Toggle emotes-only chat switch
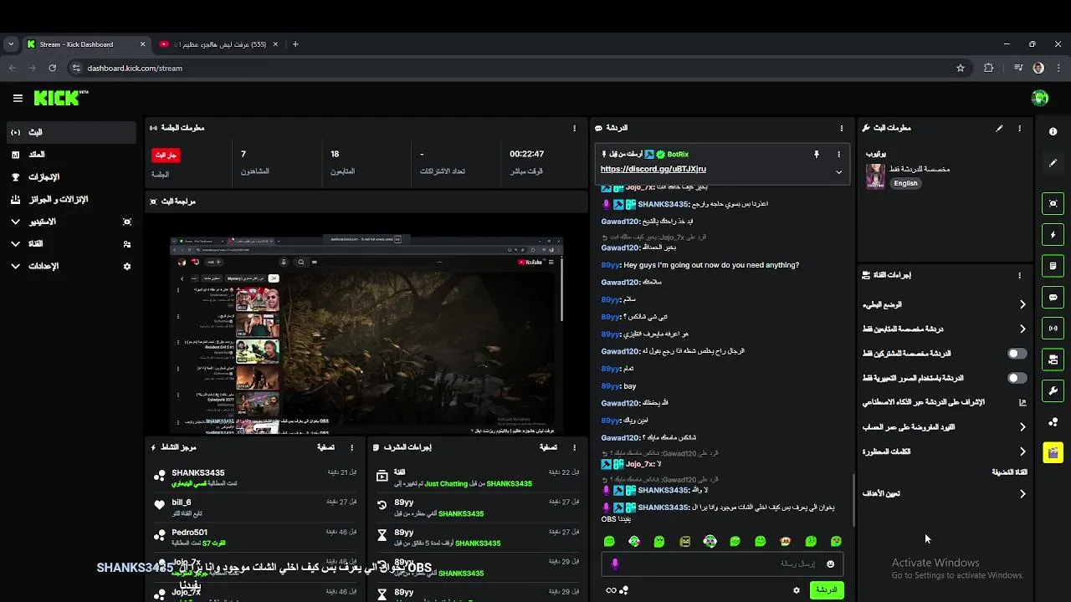 pyautogui.click(x=1017, y=378)
